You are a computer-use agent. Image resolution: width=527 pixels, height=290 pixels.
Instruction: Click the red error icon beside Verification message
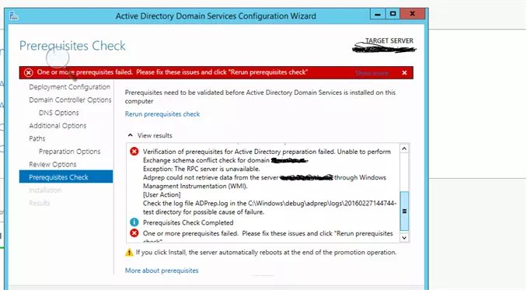(x=134, y=152)
